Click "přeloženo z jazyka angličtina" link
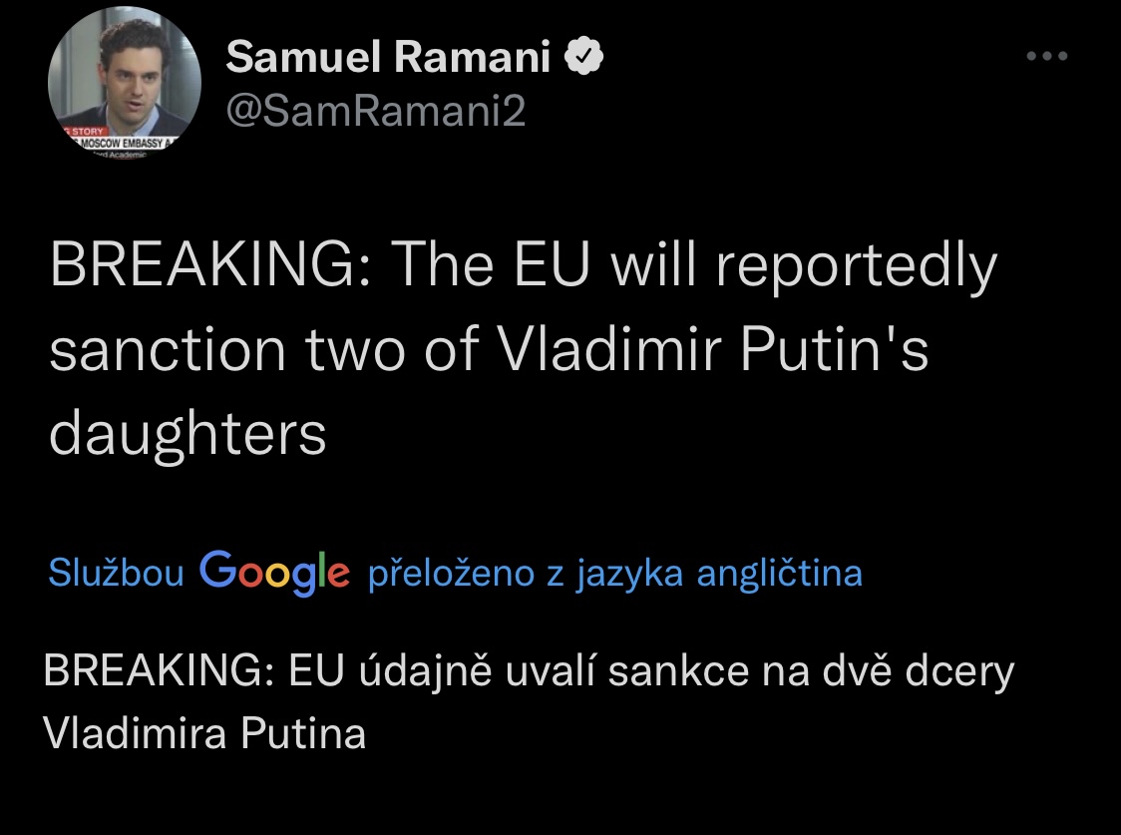The image size is (1121, 835). pos(615,574)
